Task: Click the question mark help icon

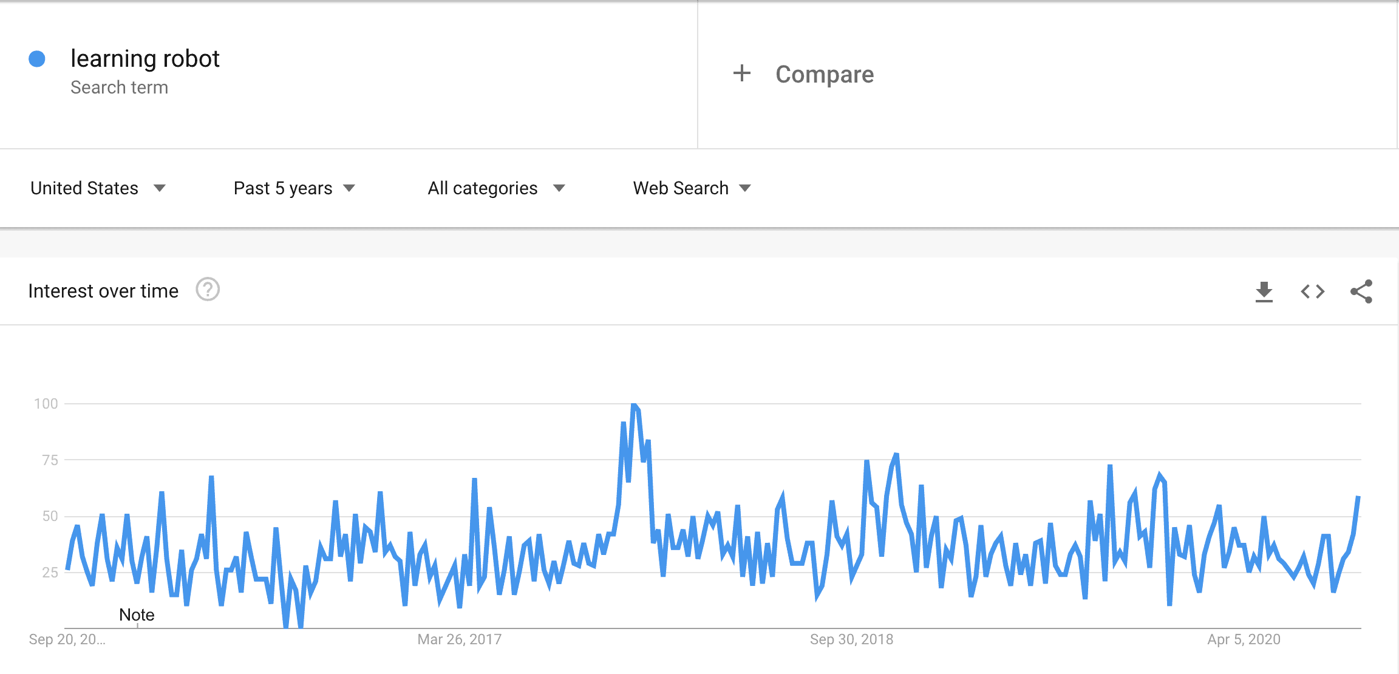Action: (x=208, y=291)
